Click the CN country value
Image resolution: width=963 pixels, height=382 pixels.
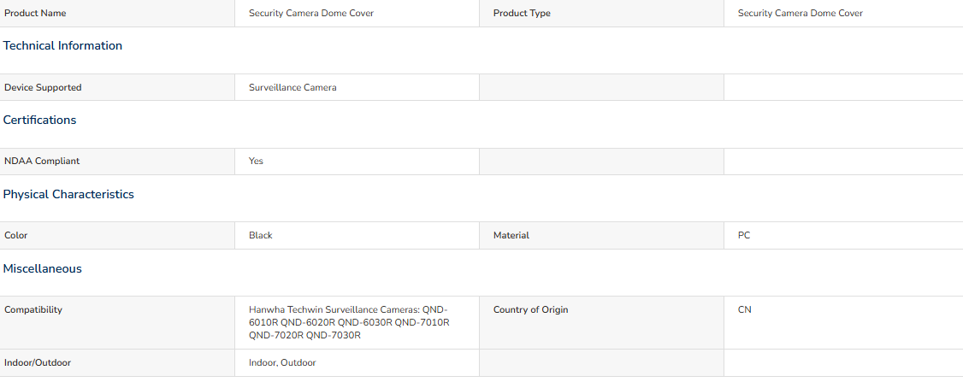[x=744, y=309]
